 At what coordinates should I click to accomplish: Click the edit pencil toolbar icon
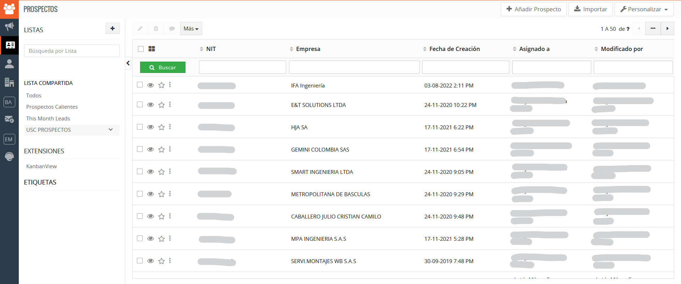pos(140,29)
